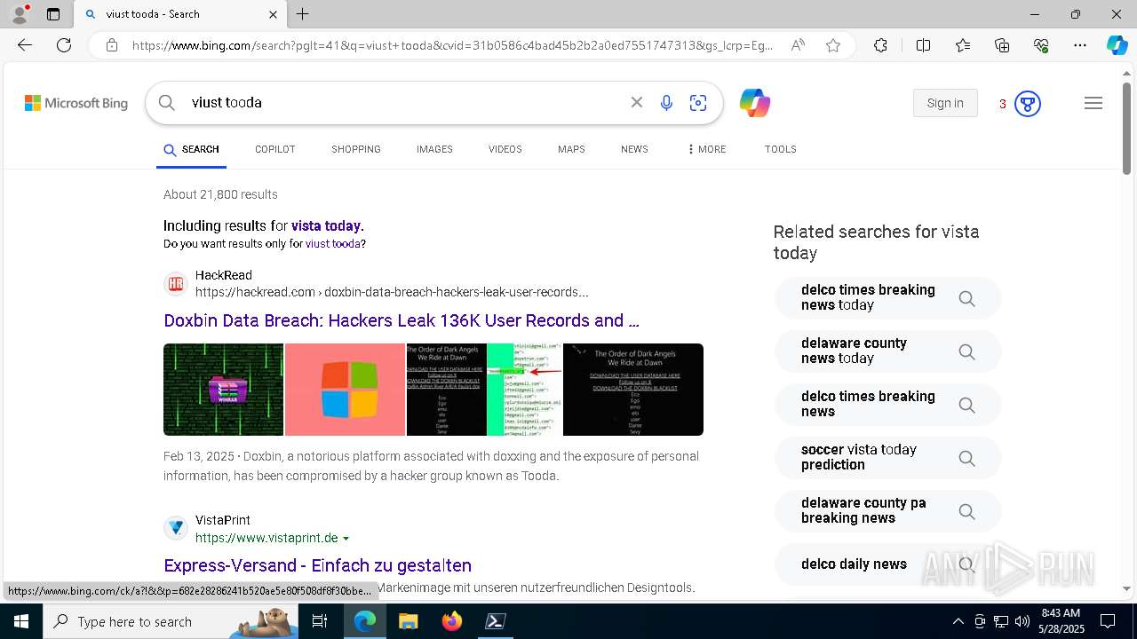This screenshot has height=639, width=1137.
Task: Open Collections icon
Action: 1002,45
